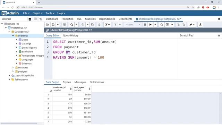Click the Save File icon
The width and height of the screenshot is (222, 125).
53,25
